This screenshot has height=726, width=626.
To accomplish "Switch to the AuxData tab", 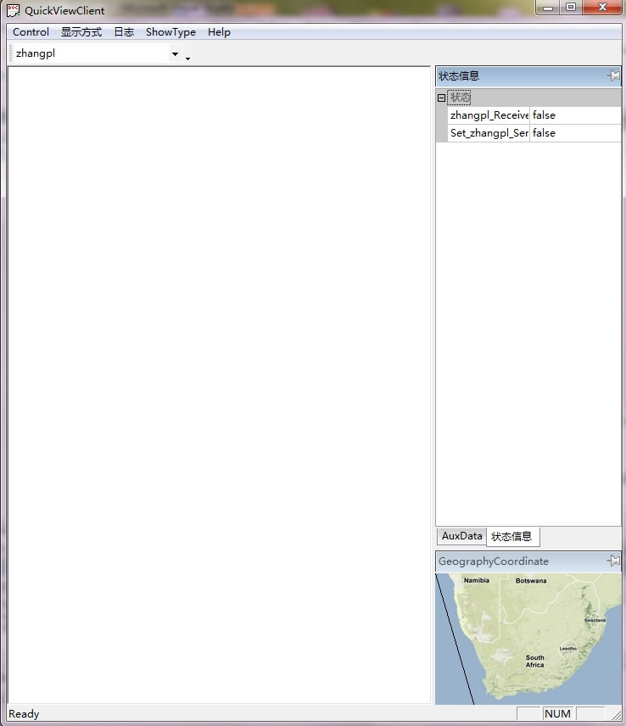I will coord(461,536).
